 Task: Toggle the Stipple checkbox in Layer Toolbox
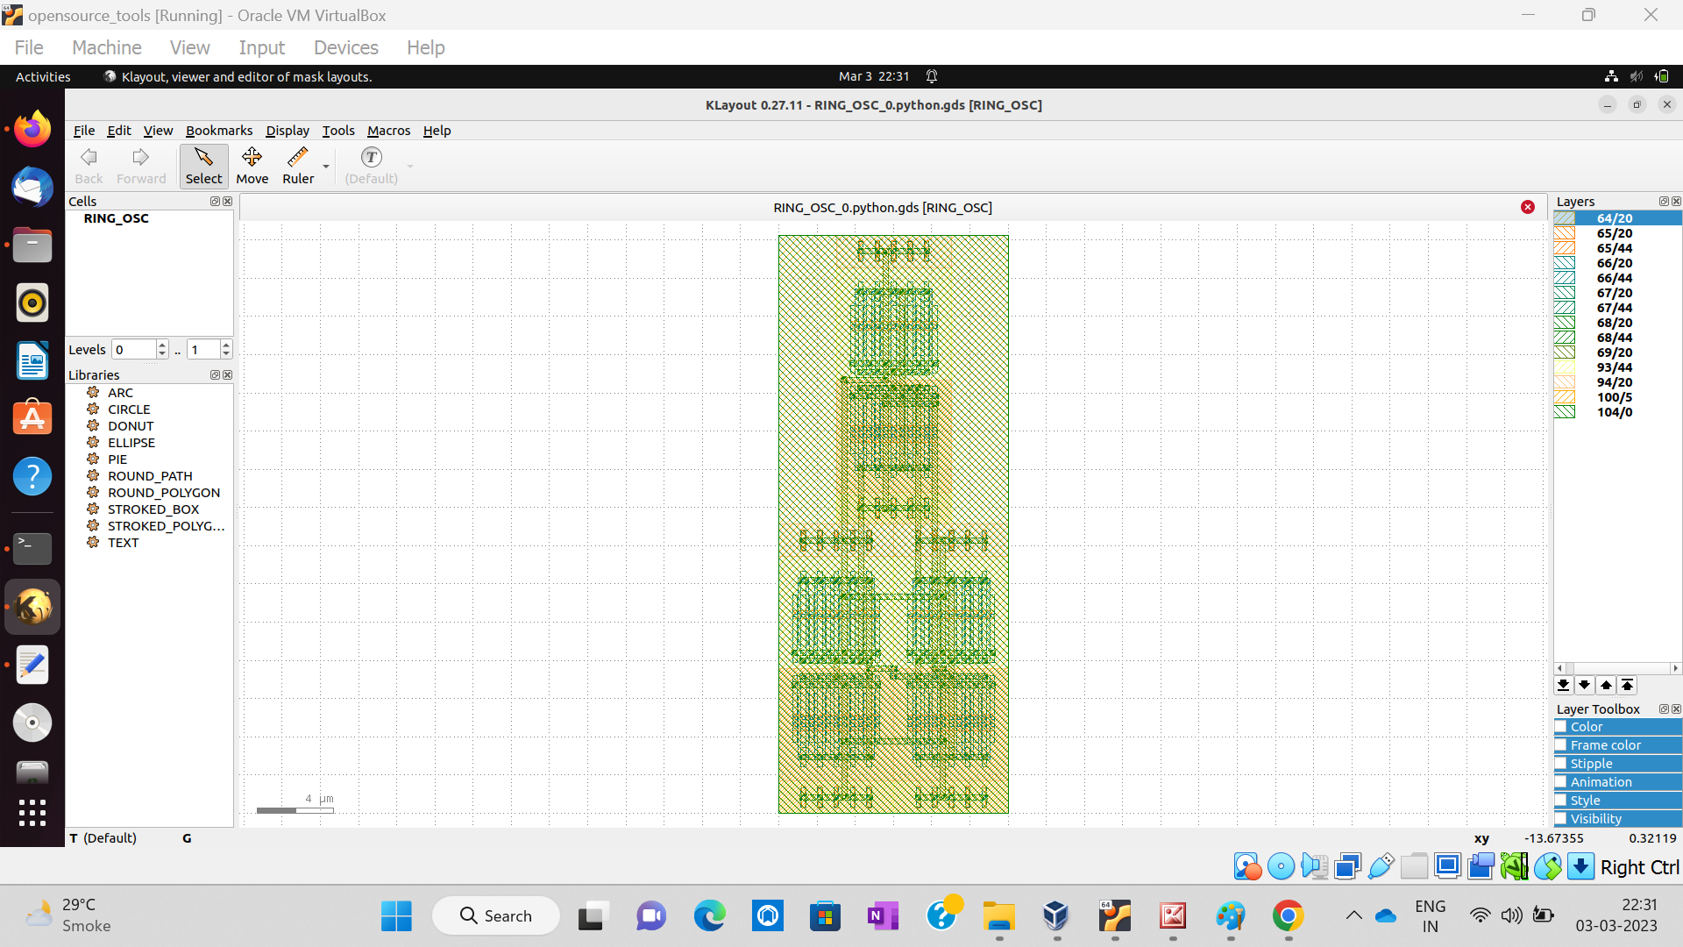coord(1561,764)
